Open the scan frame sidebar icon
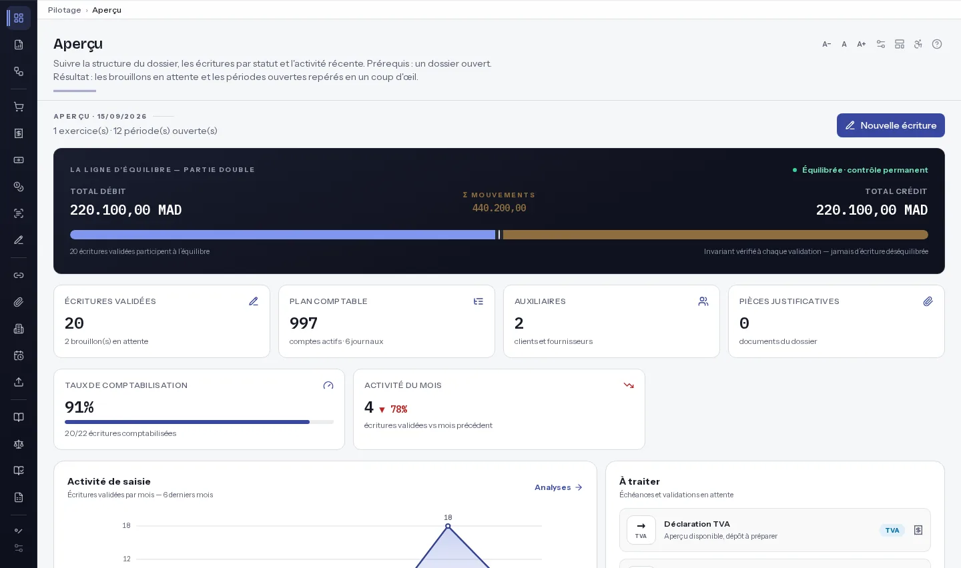The image size is (961, 568). click(19, 213)
